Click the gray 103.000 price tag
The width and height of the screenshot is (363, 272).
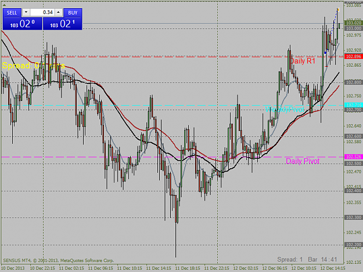pos(354,28)
